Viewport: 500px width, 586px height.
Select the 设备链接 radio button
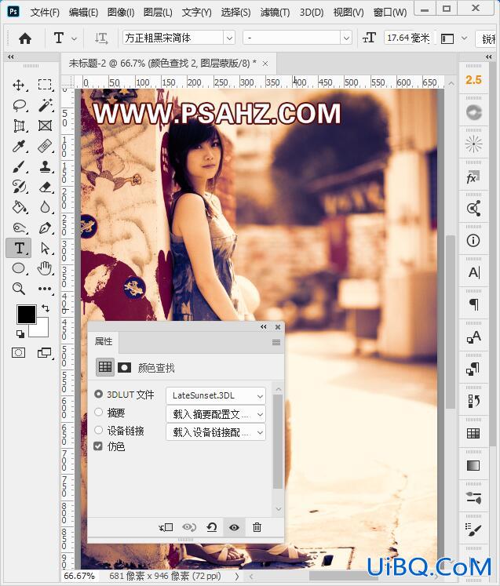[x=98, y=430]
